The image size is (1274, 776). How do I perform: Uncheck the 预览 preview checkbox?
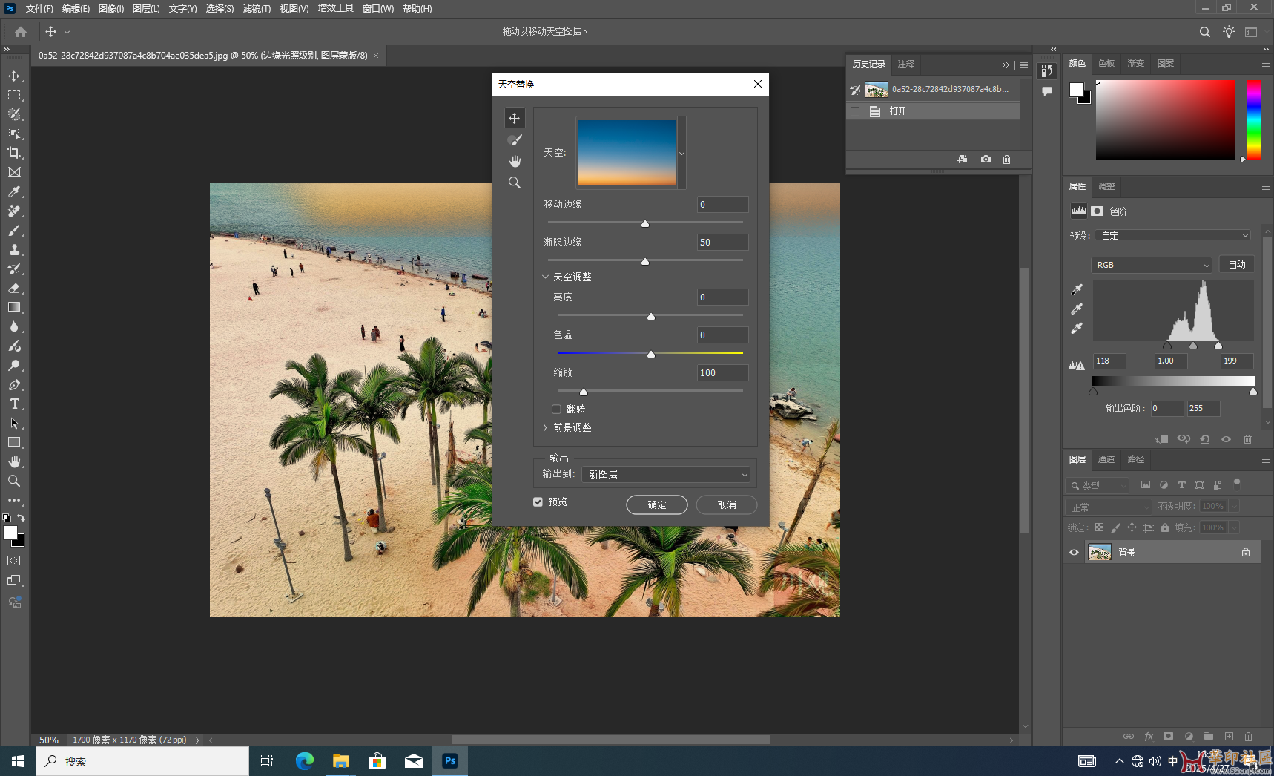(538, 502)
